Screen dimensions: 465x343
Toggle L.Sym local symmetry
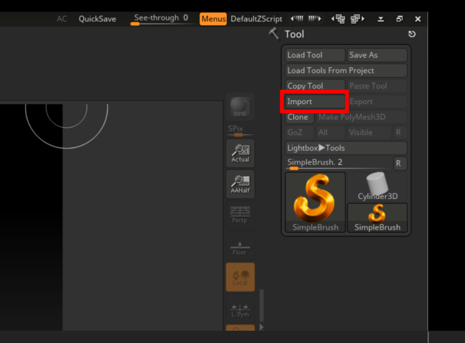(x=240, y=309)
